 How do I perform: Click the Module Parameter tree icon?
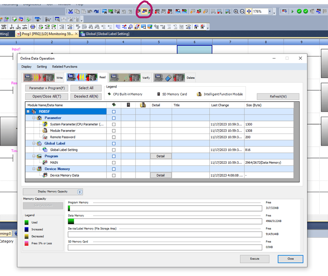pyautogui.click(x=45, y=131)
